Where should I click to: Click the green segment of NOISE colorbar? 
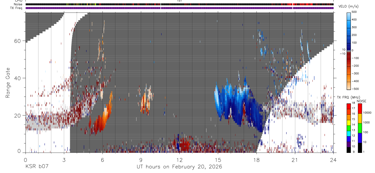[359, 128]
